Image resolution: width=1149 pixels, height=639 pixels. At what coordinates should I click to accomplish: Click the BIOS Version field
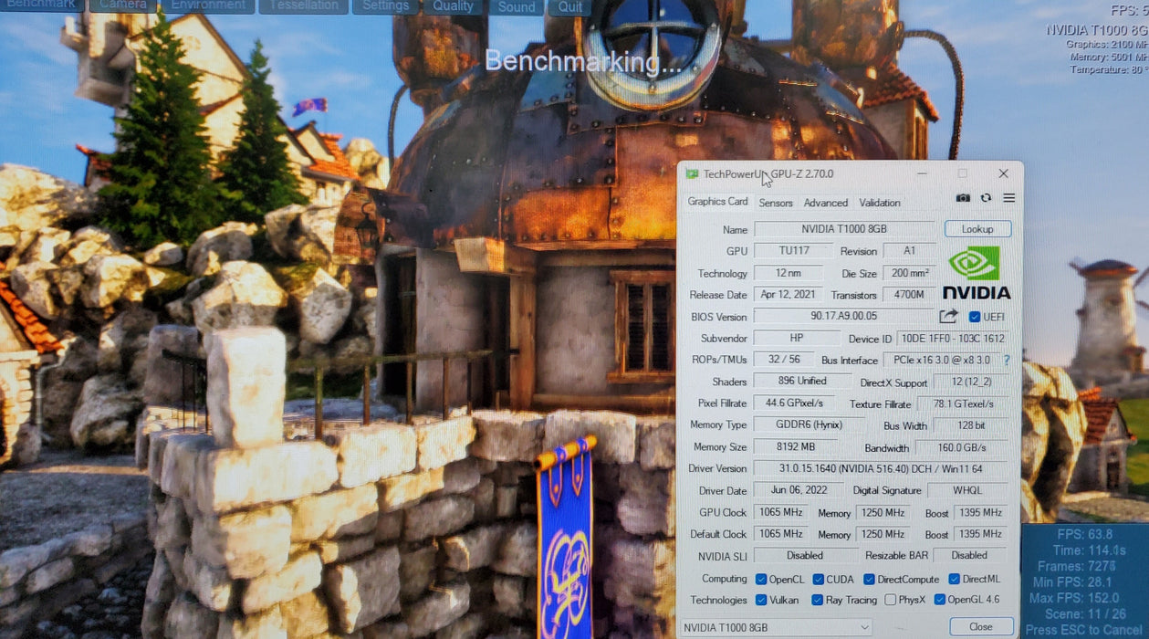(844, 316)
